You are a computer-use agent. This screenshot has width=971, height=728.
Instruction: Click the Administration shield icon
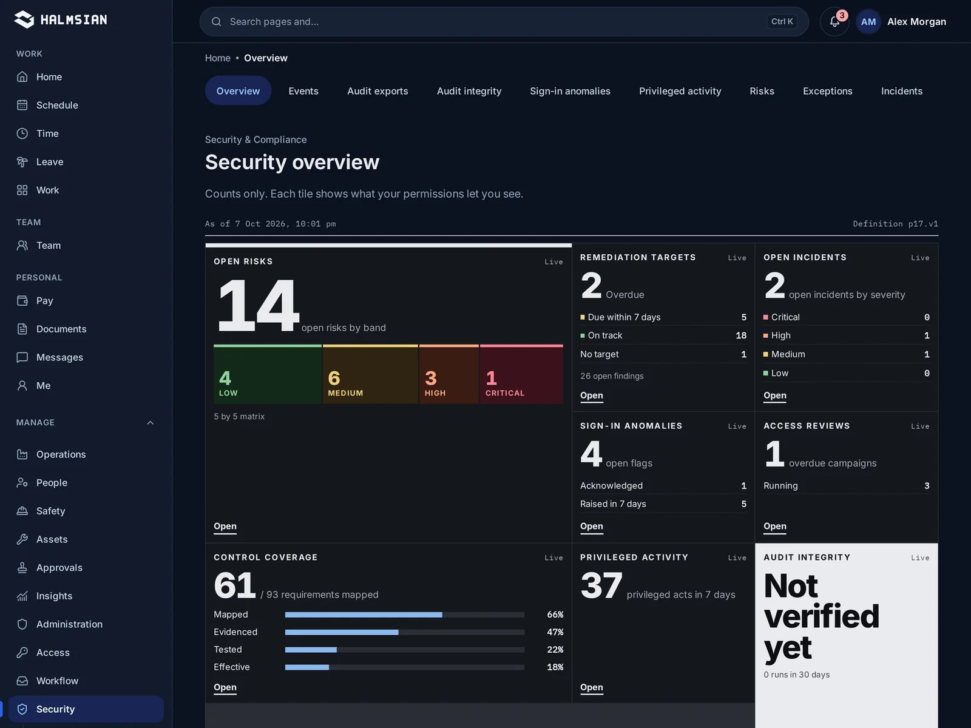pyautogui.click(x=22, y=624)
